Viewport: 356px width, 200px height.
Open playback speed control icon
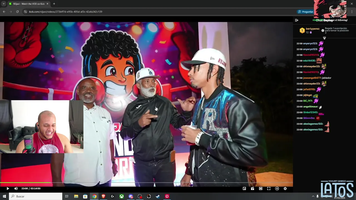tap(277, 189)
